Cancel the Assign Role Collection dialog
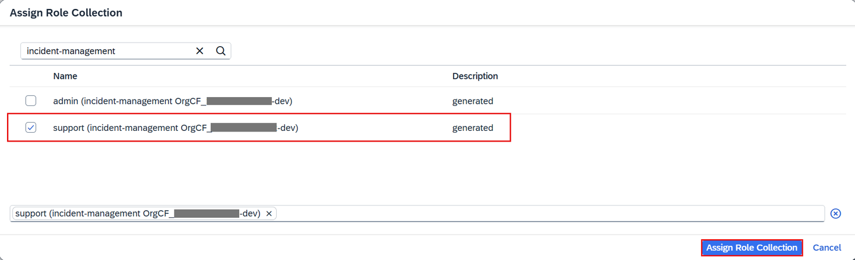This screenshot has width=855, height=260. coord(826,248)
